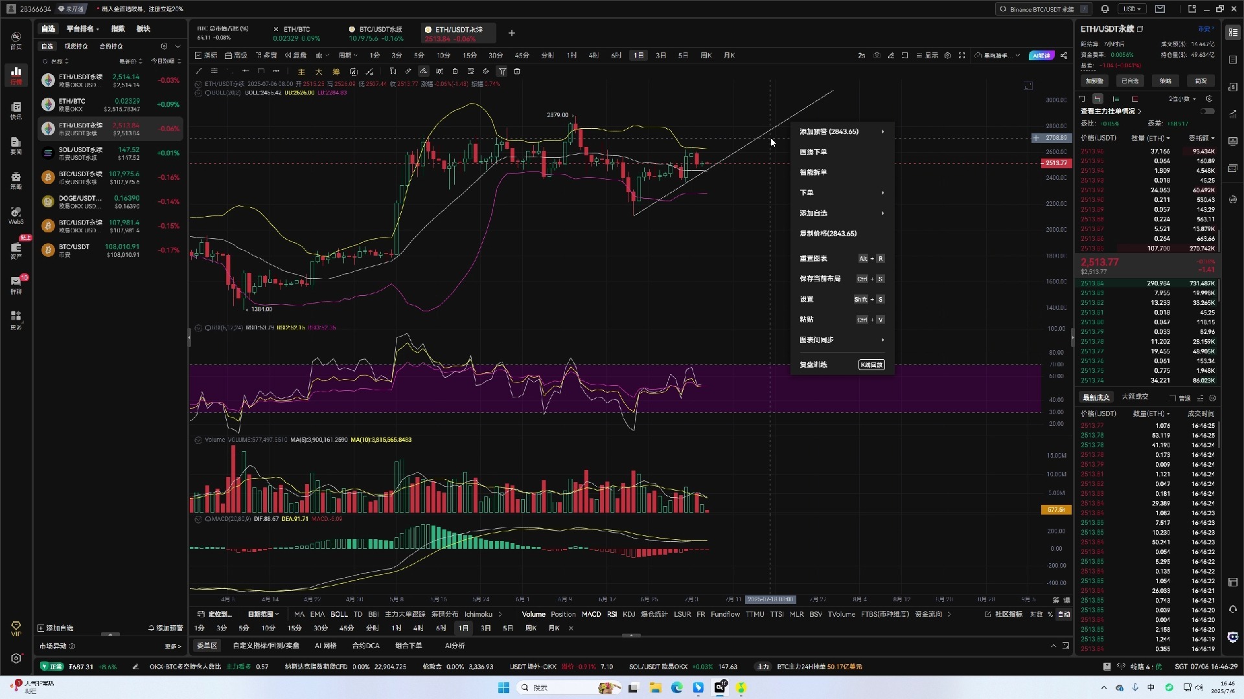Image resolution: width=1244 pixels, height=699 pixels.
Task: Choose 复制价格(2843.65) in context menu
Action: coord(828,234)
